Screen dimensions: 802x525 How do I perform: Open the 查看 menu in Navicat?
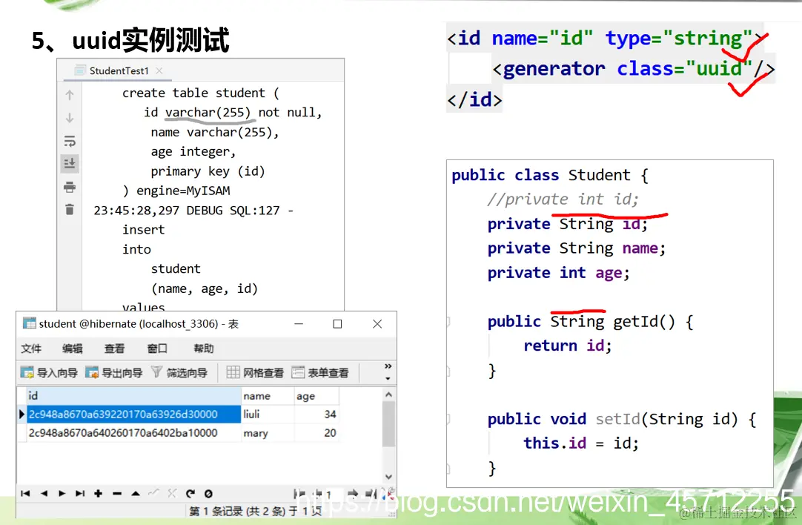pyautogui.click(x=115, y=349)
